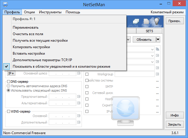Click the Workgroup text field

coord(135,74)
